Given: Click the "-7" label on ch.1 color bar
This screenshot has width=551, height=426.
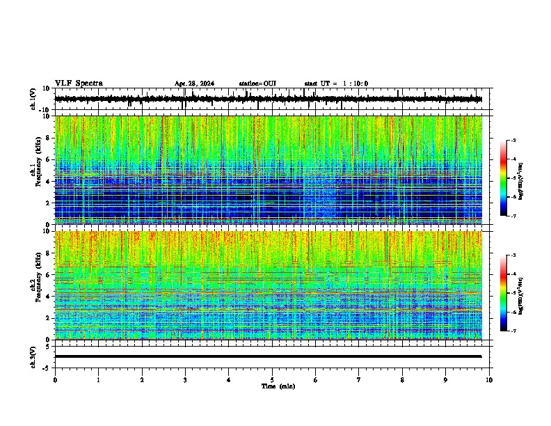Looking at the screenshot, I should point(513,216).
